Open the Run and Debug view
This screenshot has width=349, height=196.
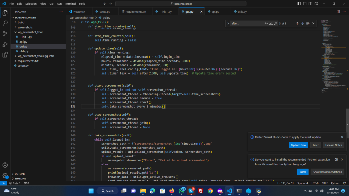tap(5, 44)
